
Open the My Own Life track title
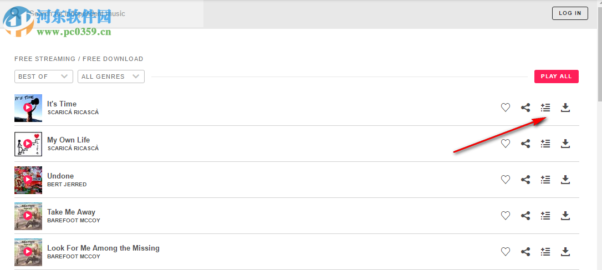coord(68,140)
